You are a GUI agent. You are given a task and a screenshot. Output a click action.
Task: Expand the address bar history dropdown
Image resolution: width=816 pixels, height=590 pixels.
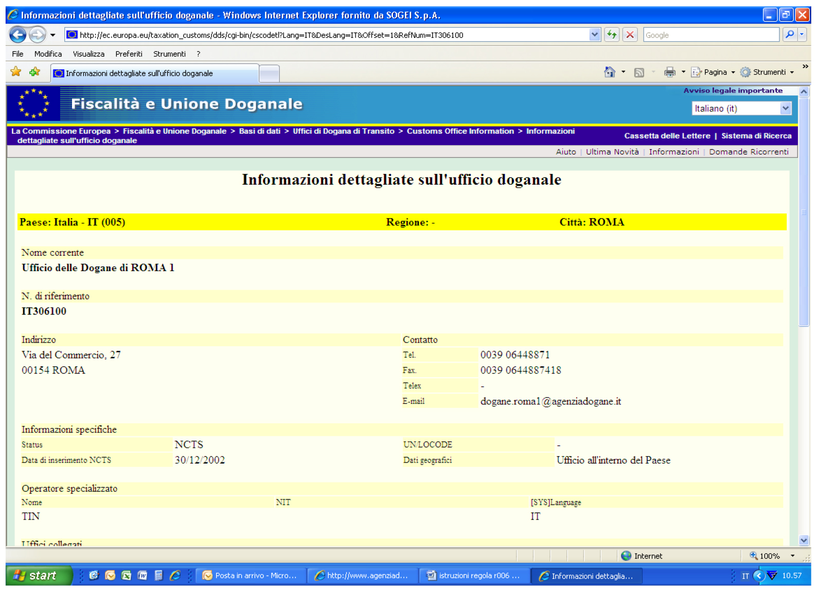tap(594, 35)
